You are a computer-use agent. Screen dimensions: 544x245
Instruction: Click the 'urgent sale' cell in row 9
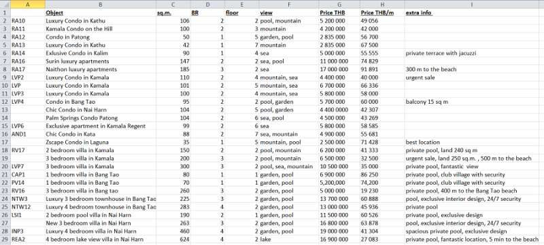tap(472, 77)
